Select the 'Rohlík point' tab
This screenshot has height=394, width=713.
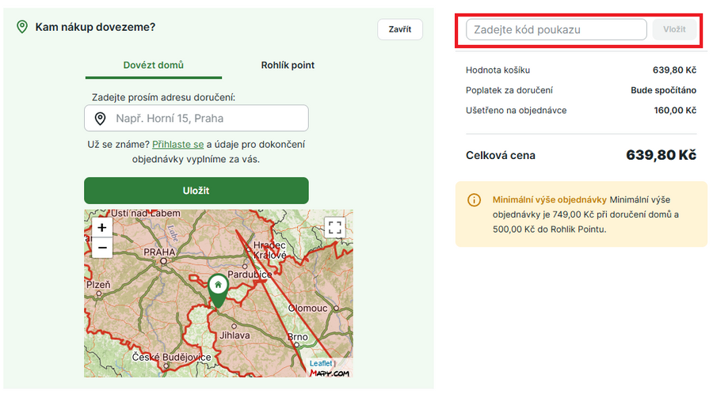click(288, 65)
